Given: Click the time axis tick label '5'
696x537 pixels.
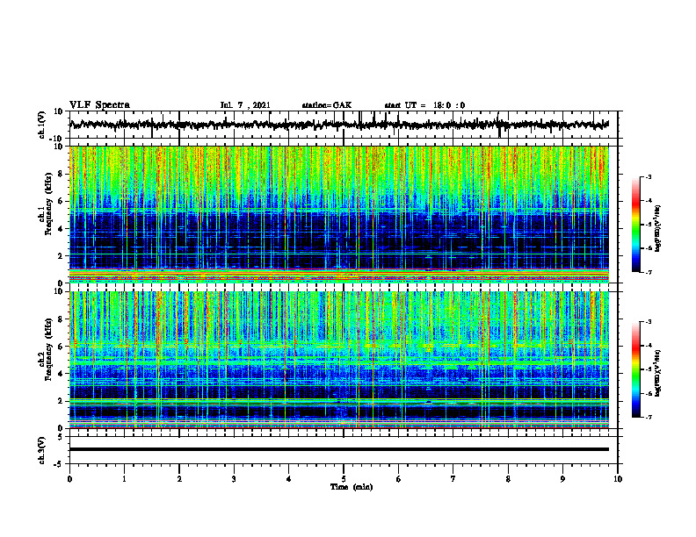Looking at the screenshot, I should [x=344, y=479].
